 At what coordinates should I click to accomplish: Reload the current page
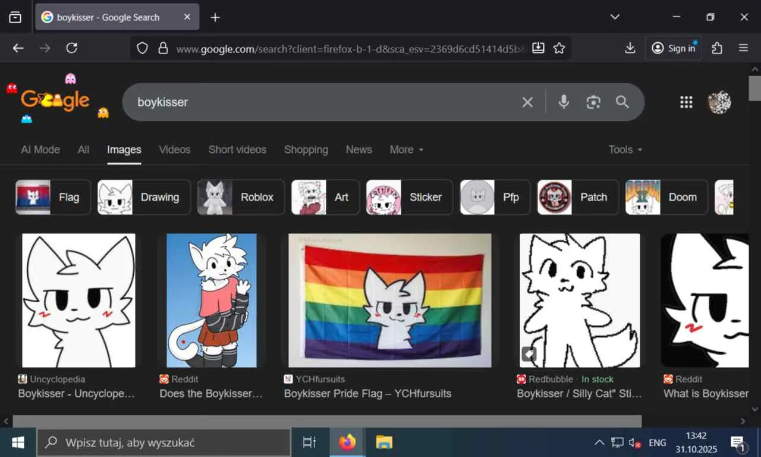point(71,48)
